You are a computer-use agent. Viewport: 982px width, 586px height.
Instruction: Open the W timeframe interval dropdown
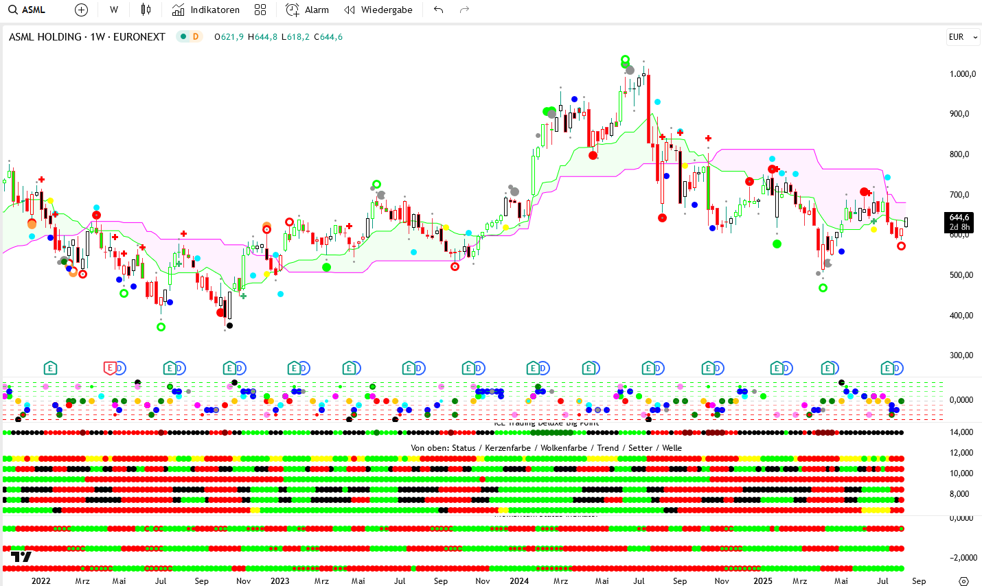pyautogui.click(x=114, y=10)
